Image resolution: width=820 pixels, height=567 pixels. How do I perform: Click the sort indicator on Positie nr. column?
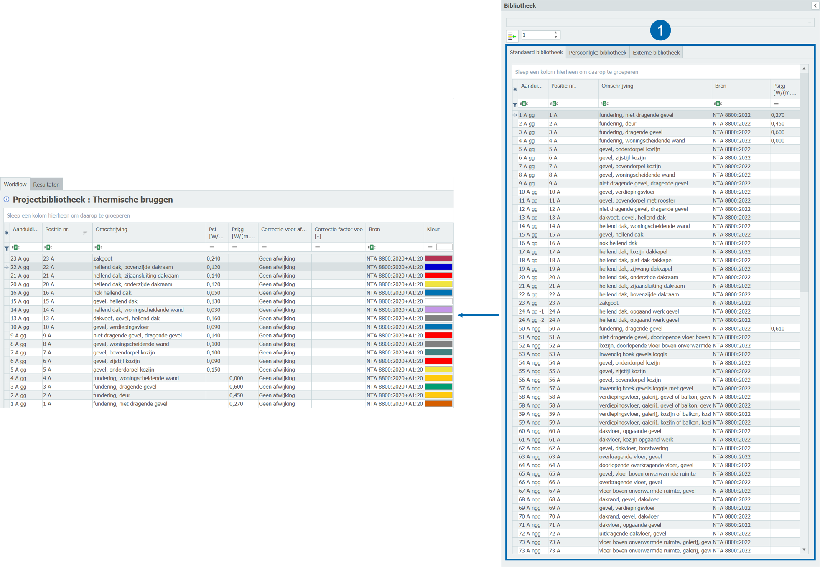coord(85,233)
